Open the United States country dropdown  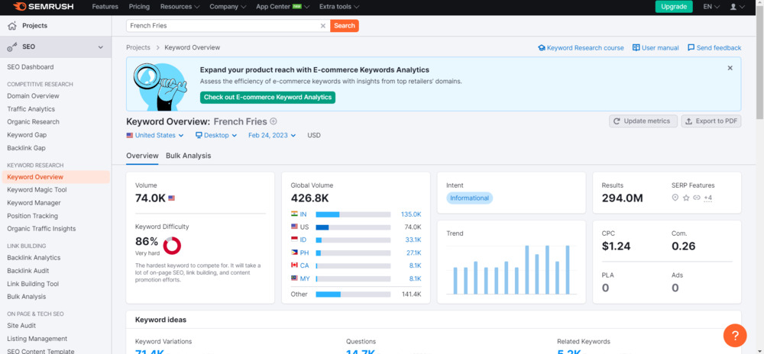tap(155, 135)
